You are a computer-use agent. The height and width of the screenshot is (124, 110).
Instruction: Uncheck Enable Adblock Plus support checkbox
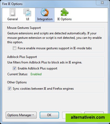coord(14,68)
